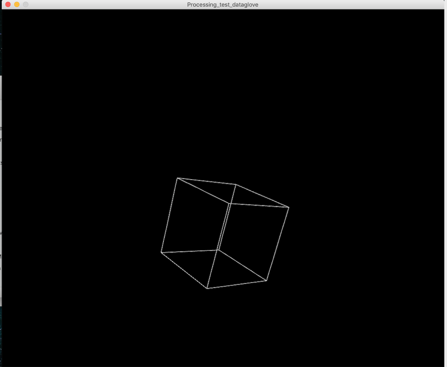Click the leftmost vertex of the wireframe cube

(161, 252)
